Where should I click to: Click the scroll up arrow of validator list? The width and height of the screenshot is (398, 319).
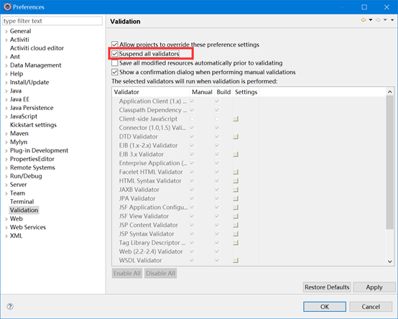point(390,92)
